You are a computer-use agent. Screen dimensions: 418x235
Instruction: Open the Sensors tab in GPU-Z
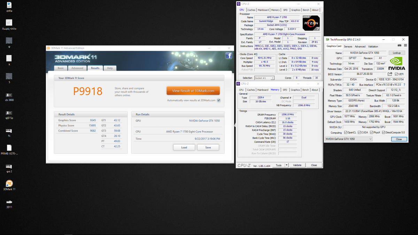(348, 46)
